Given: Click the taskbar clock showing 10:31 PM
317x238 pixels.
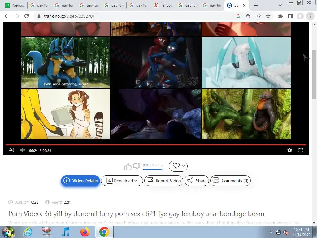Looking at the screenshot, I should [301, 232].
